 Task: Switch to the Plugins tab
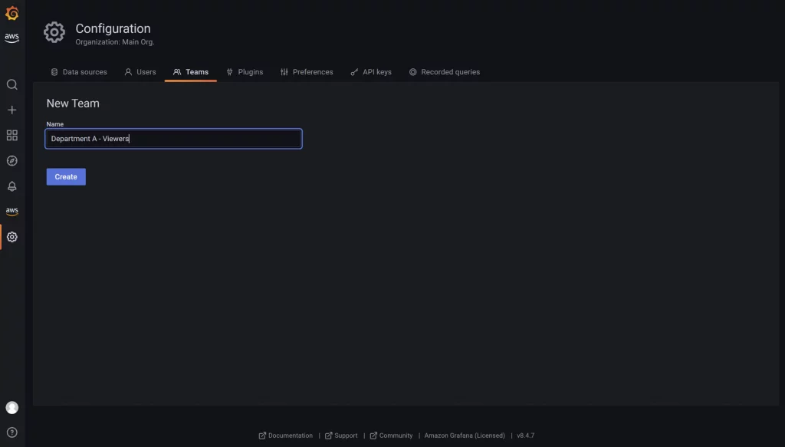coord(245,71)
